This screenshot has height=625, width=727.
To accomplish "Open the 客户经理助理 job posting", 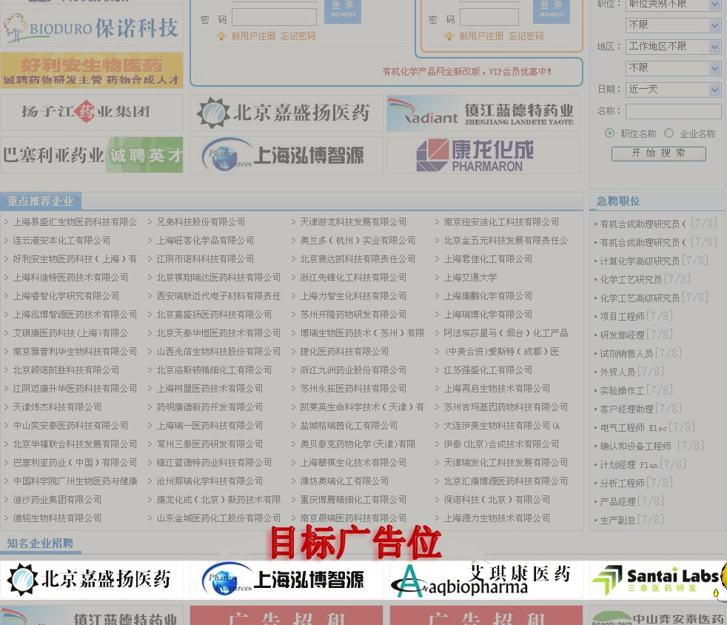I will tap(626, 409).
